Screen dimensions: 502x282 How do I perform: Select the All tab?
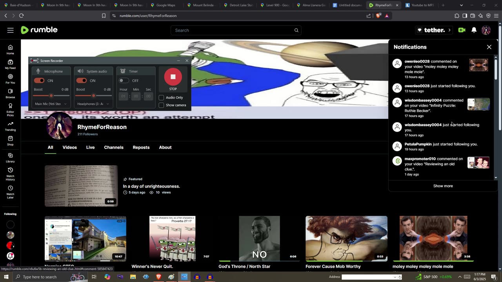51,147
